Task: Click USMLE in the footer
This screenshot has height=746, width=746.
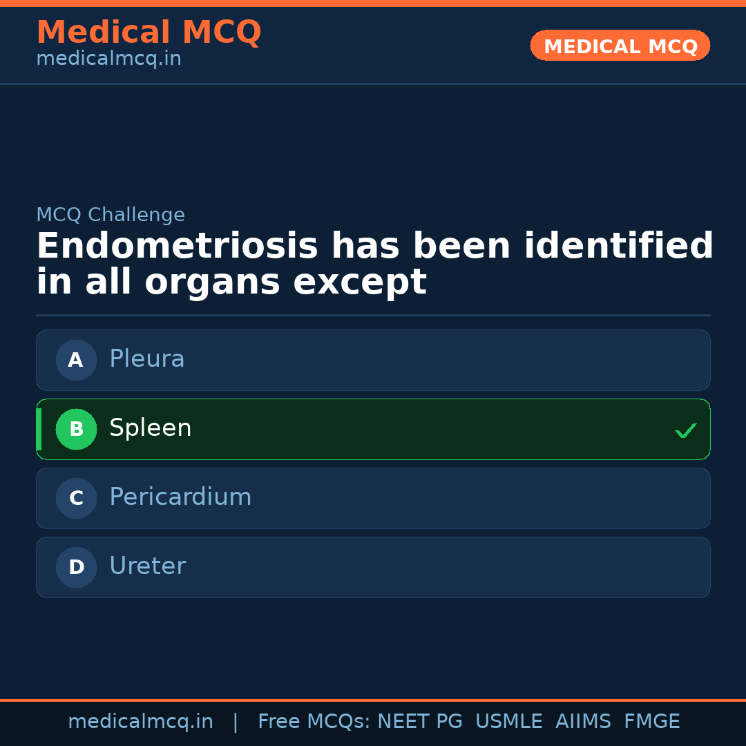Action: 508,722
